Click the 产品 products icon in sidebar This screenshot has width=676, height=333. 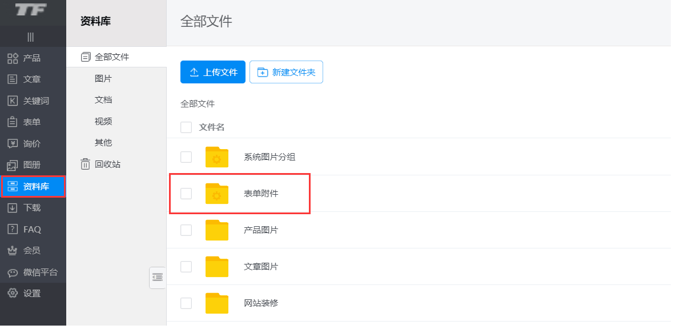pos(13,58)
